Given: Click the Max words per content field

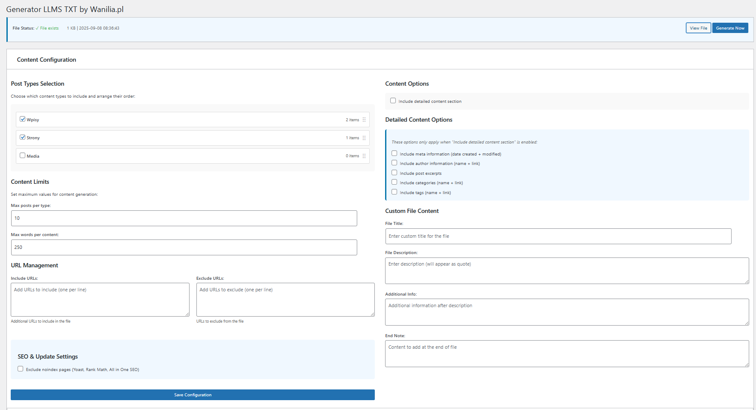Looking at the screenshot, I should [184, 248].
